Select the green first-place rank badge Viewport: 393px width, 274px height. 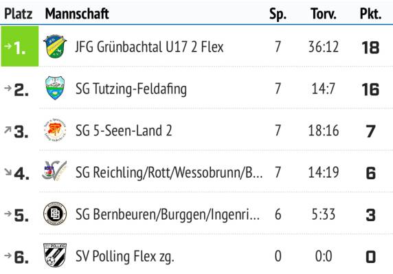[20, 46]
